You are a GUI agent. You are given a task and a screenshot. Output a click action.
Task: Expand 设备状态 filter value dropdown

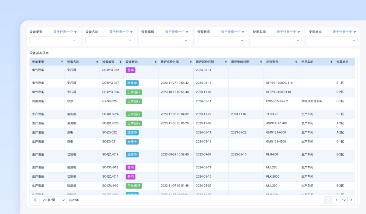221,40
